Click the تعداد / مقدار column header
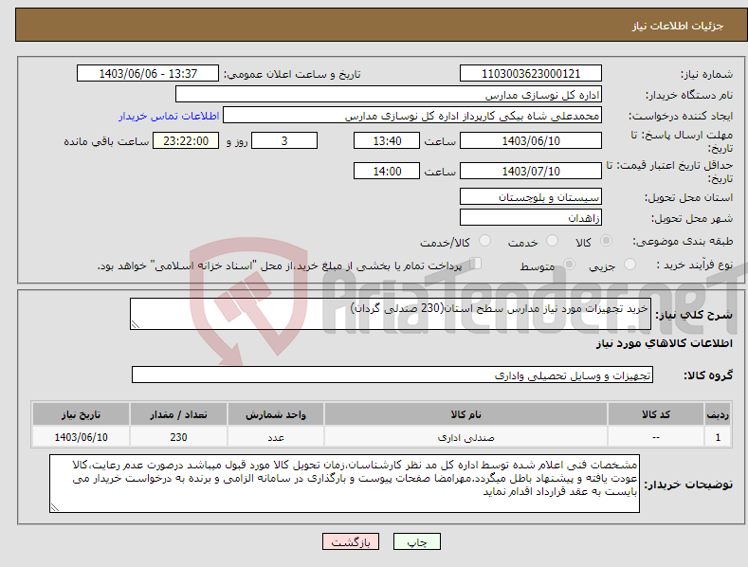This screenshot has width=748, height=567. point(178,414)
